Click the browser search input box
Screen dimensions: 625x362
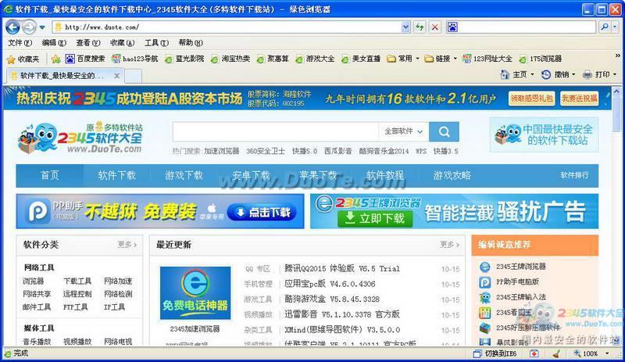(527, 27)
